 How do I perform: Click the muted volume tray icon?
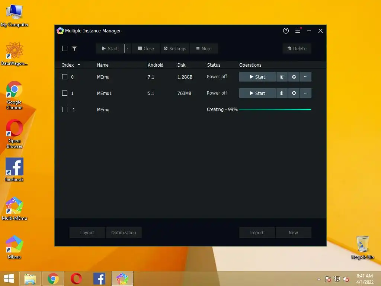(346, 279)
